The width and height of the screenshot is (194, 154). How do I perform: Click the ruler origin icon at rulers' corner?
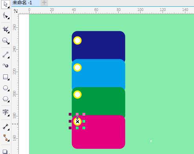pos(16,11)
